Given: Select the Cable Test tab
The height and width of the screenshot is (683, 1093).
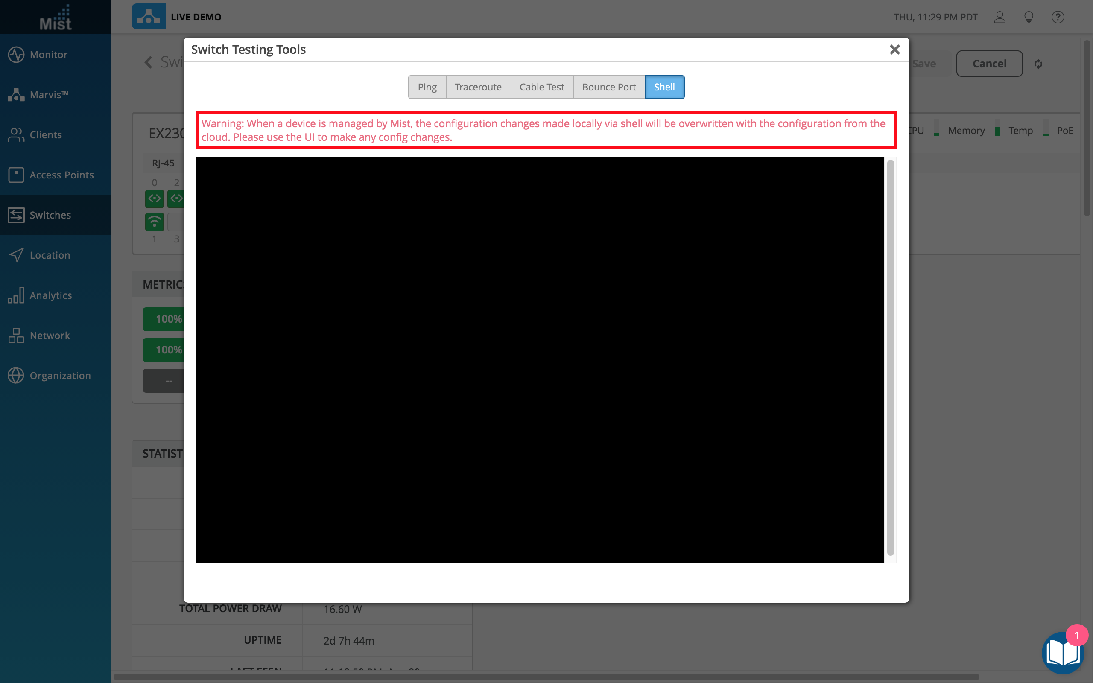Looking at the screenshot, I should click(541, 87).
